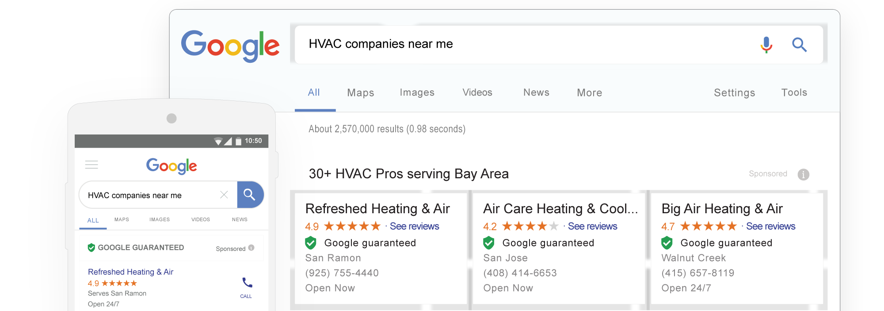Screen dimensions: 884x311
Task: Click Big Air Heating Google guaranteed badge
Action: 667,243
